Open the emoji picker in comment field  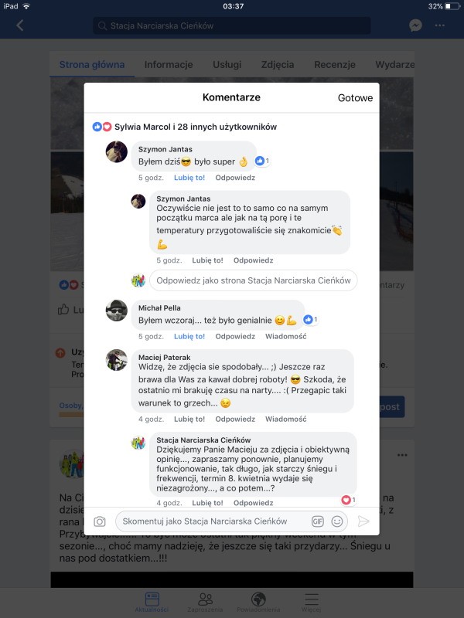point(337,521)
